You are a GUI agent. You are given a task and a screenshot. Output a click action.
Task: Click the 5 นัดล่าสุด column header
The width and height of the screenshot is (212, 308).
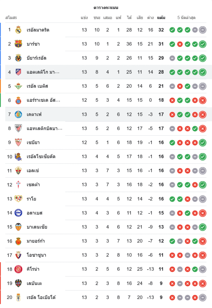tap(186, 18)
